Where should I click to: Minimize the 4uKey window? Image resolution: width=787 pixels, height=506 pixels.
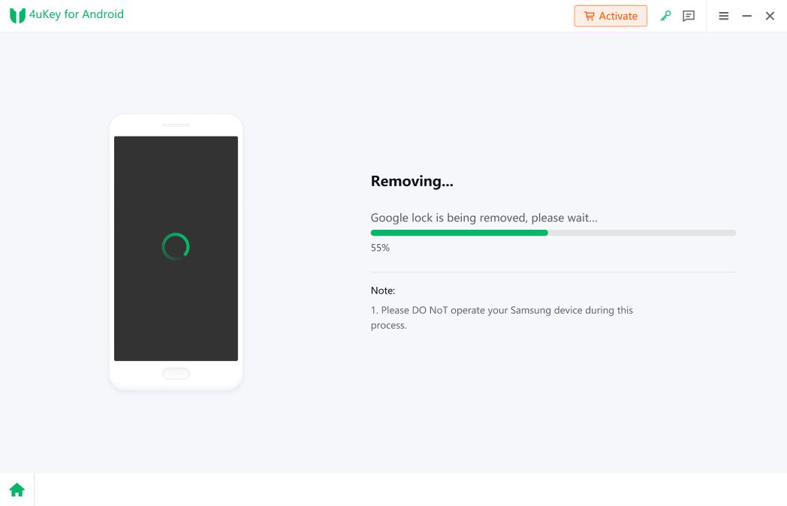point(746,16)
